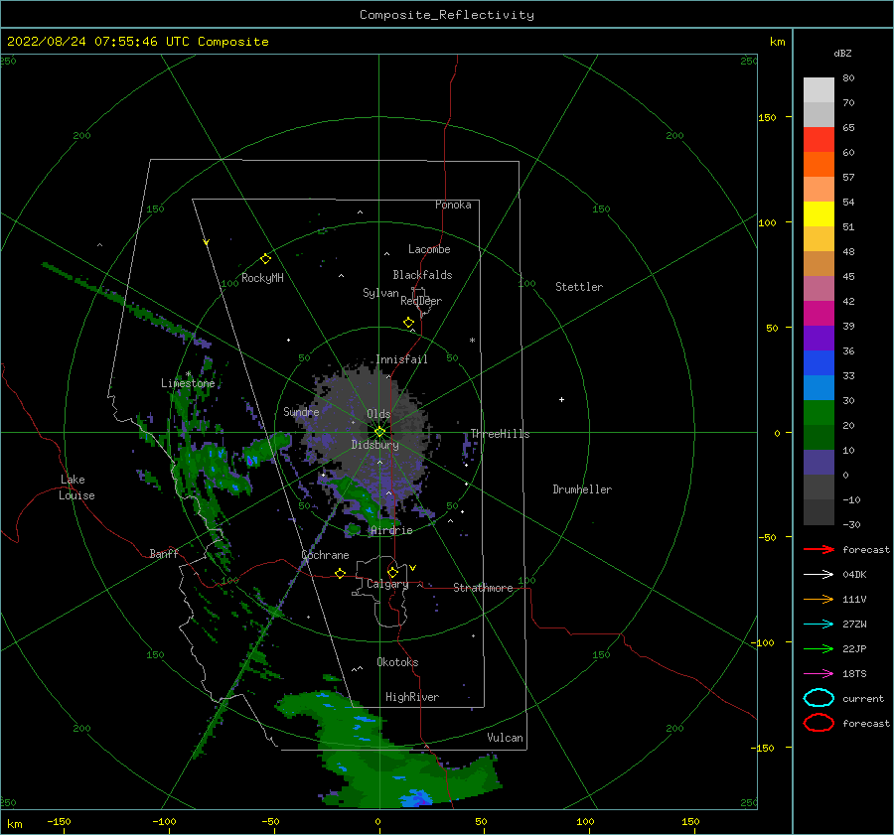This screenshot has height=835, width=894.
Task: Click the green 22JP arrow icon
Action: click(819, 648)
